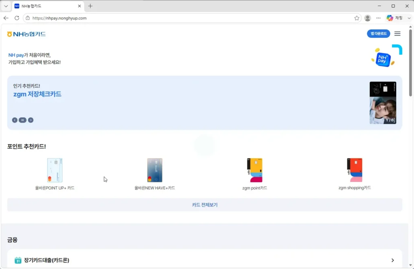Screen dimensions: 414x269
Task: View site info lock icon
Action: point(28,18)
